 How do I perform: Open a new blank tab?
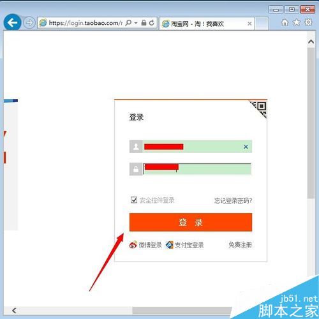[x=262, y=24]
